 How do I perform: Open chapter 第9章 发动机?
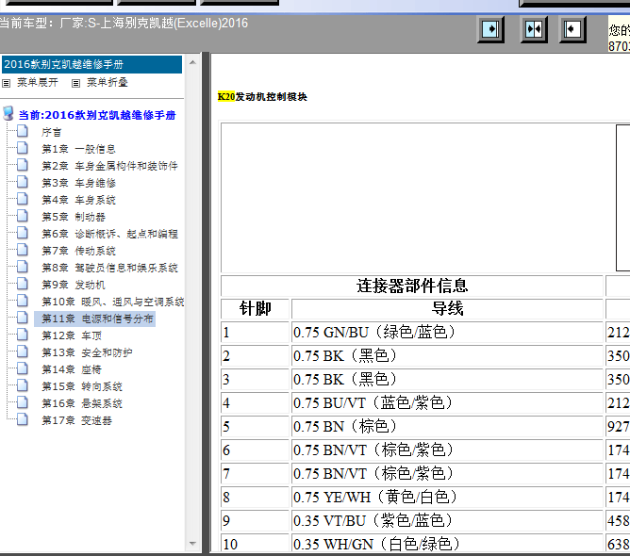pyautogui.click(x=74, y=285)
